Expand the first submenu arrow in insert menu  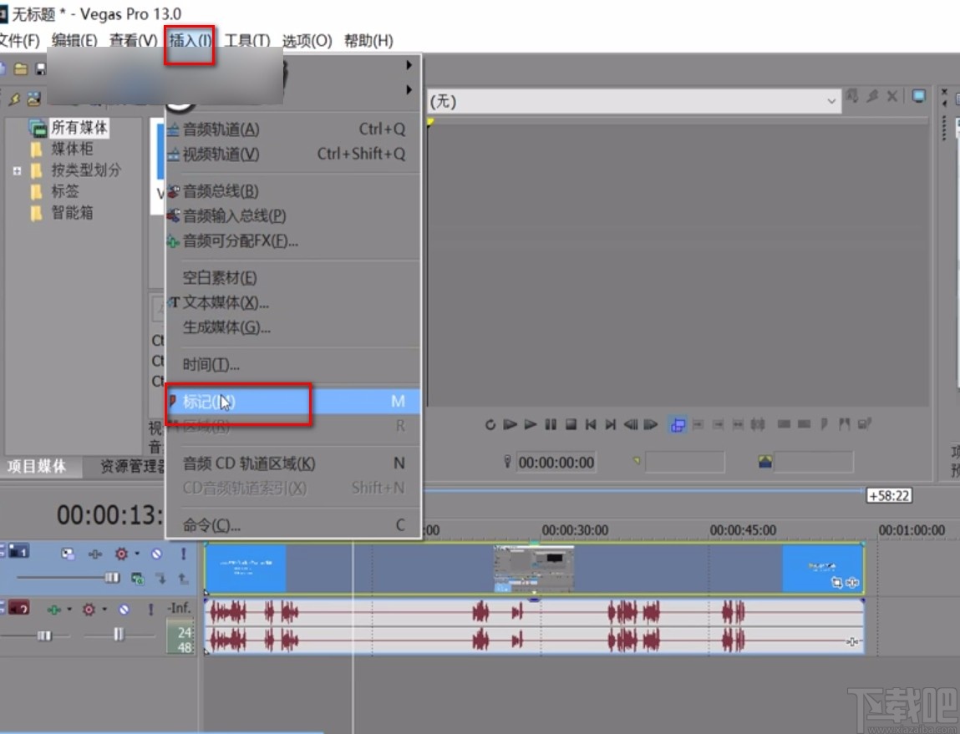point(409,65)
